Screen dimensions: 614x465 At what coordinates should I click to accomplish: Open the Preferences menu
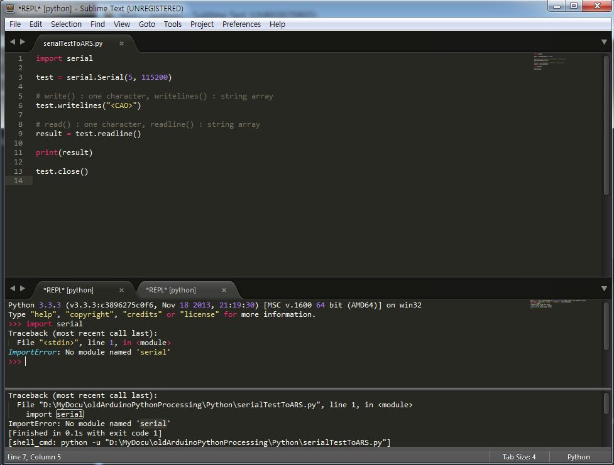coord(241,24)
